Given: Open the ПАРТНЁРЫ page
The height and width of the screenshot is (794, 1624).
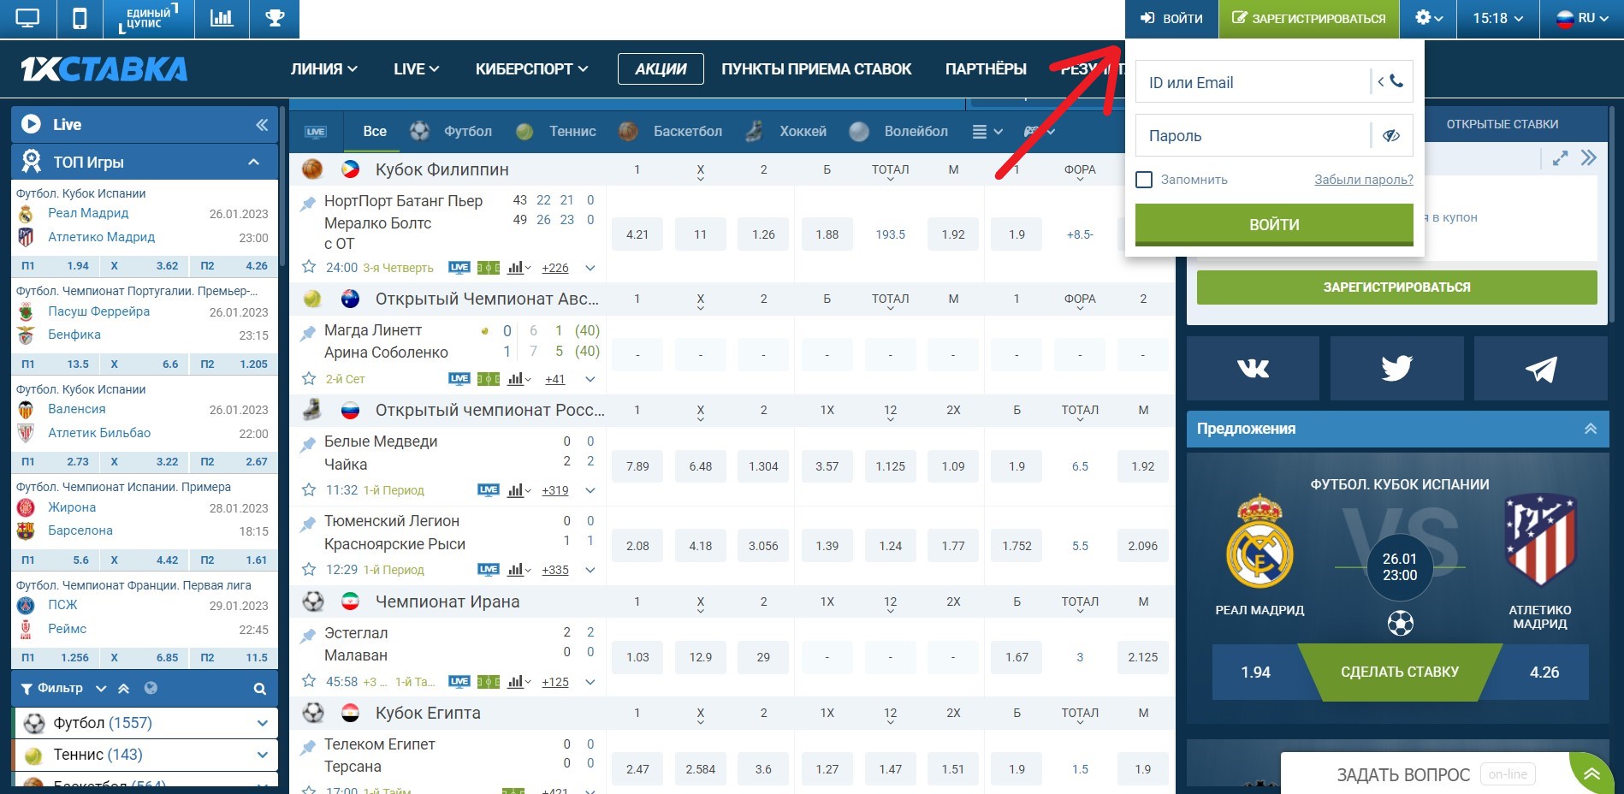Looking at the screenshot, I should [986, 69].
